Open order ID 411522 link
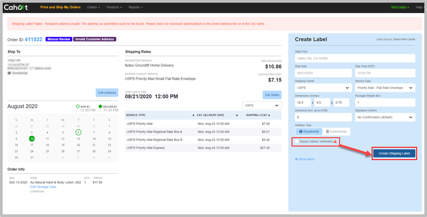 (x=34, y=39)
